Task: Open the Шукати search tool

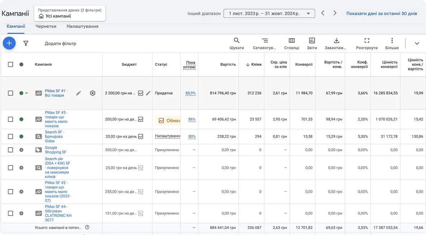Action: pos(237,43)
